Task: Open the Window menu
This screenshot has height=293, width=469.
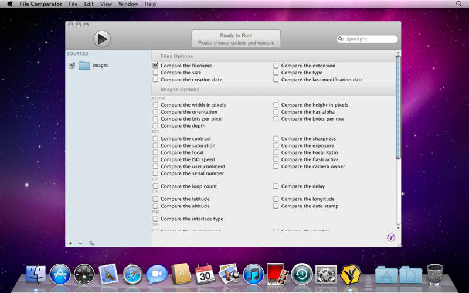Action: 128,4
